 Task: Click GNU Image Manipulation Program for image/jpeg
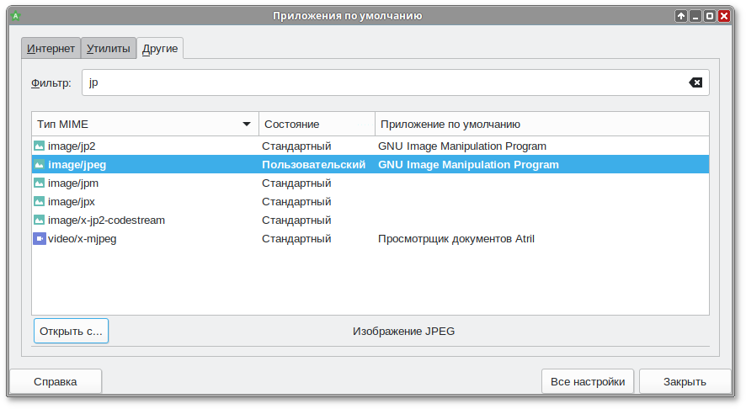[468, 165]
